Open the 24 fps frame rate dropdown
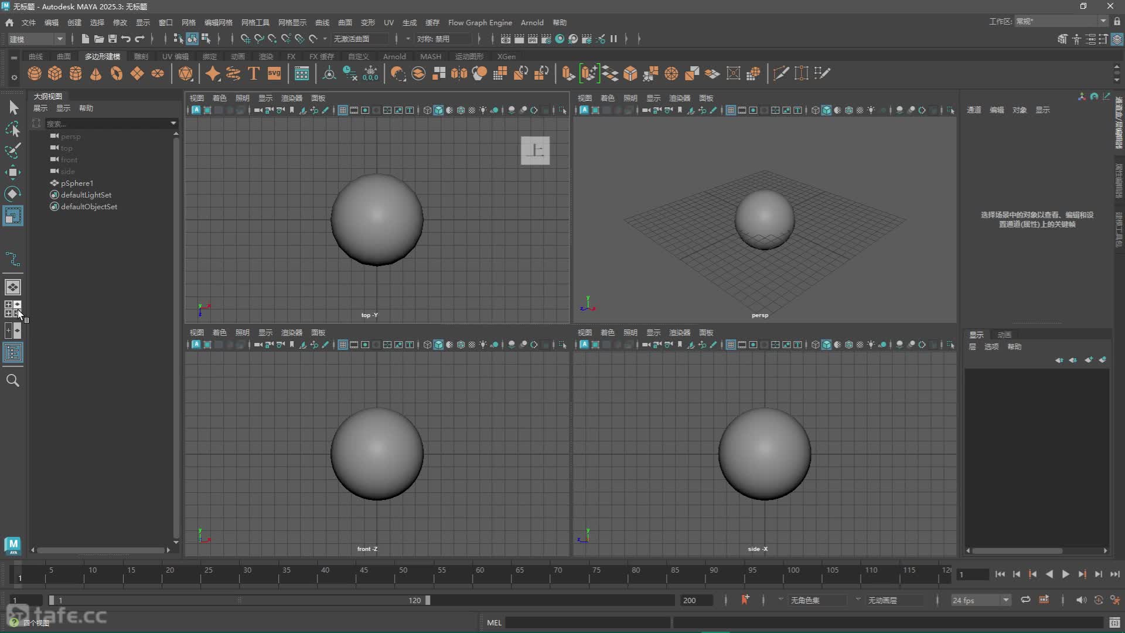This screenshot has height=633, width=1125. point(1005,600)
